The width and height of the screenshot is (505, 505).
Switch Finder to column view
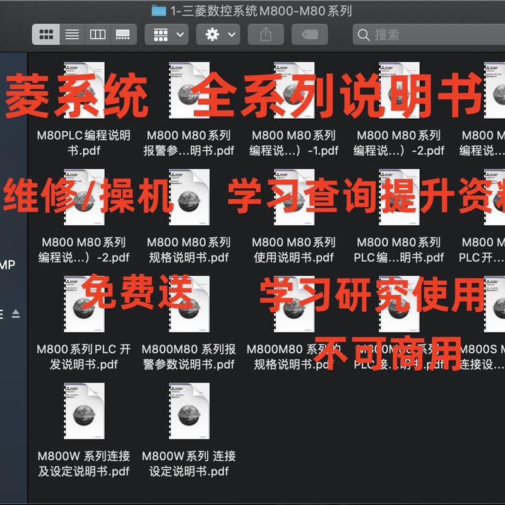click(x=98, y=34)
